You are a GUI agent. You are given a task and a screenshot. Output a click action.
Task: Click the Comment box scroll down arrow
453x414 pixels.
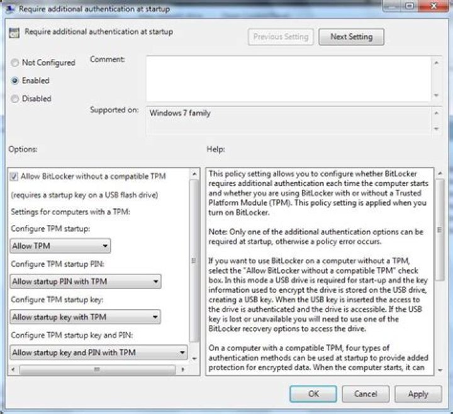pyautogui.click(x=437, y=95)
